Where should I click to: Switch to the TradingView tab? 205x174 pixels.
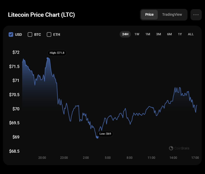(x=172, y=14)
